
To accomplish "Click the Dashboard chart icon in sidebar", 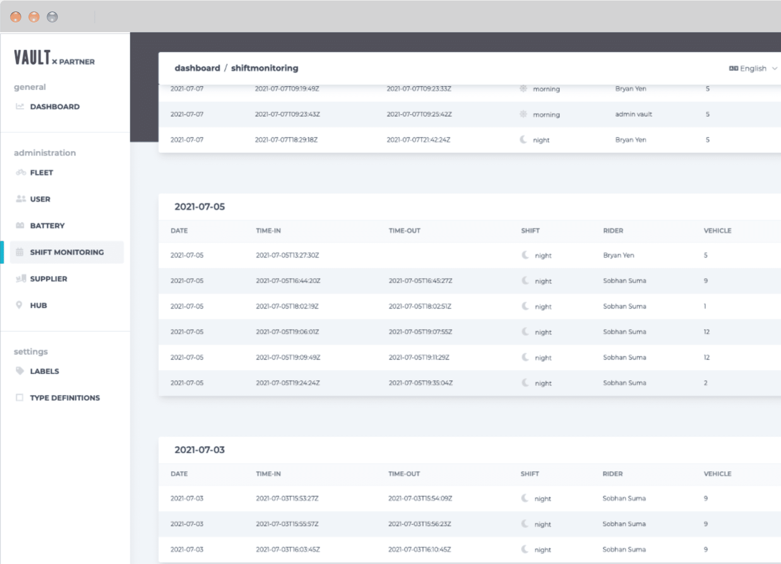I will (20, 106).
